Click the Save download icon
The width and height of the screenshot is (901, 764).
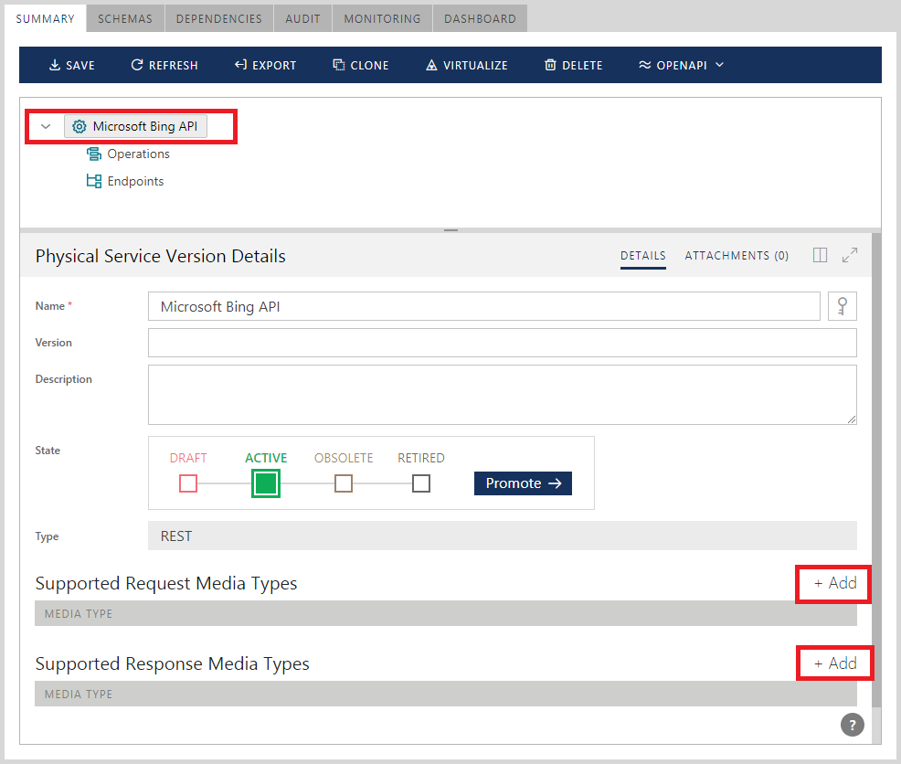coord(55,65)
